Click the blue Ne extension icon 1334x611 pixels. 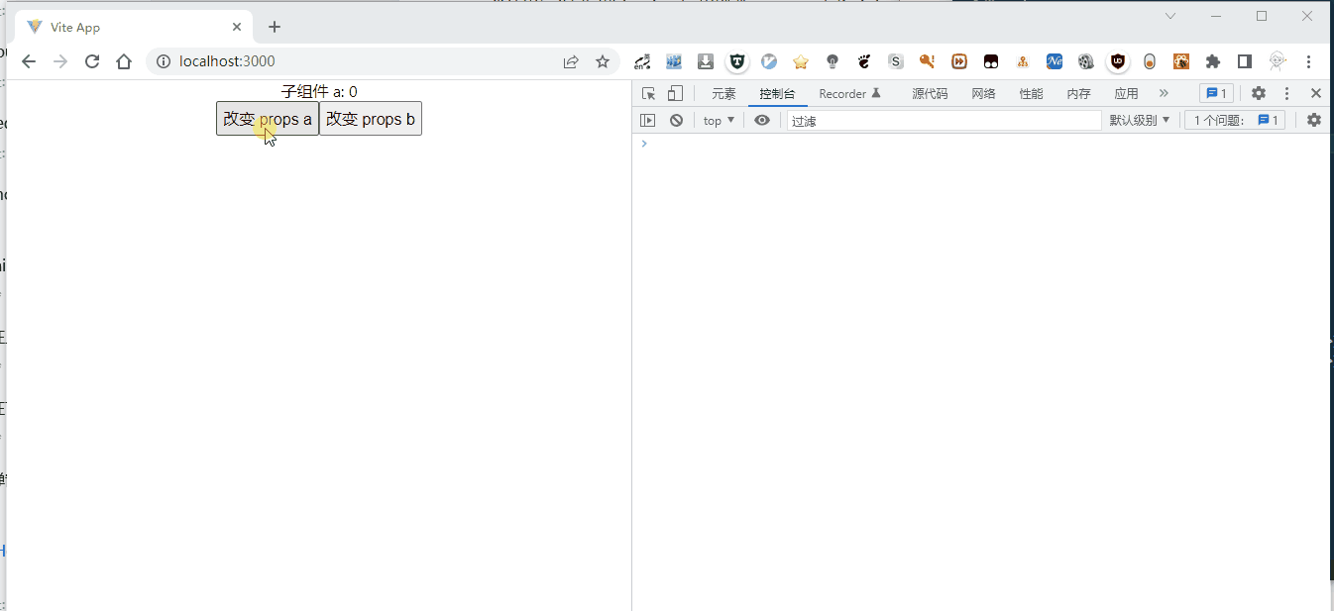click(x=1055, y=61)
